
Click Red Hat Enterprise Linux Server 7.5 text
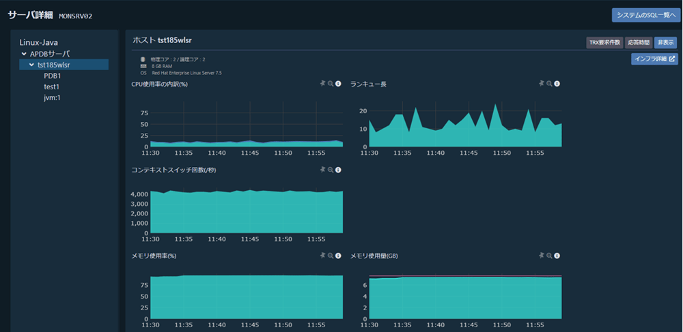click(186, 73)
